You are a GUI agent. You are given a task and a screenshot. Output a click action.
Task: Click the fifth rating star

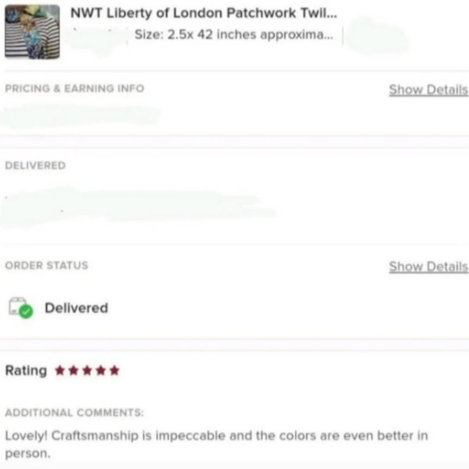point(115,370)
